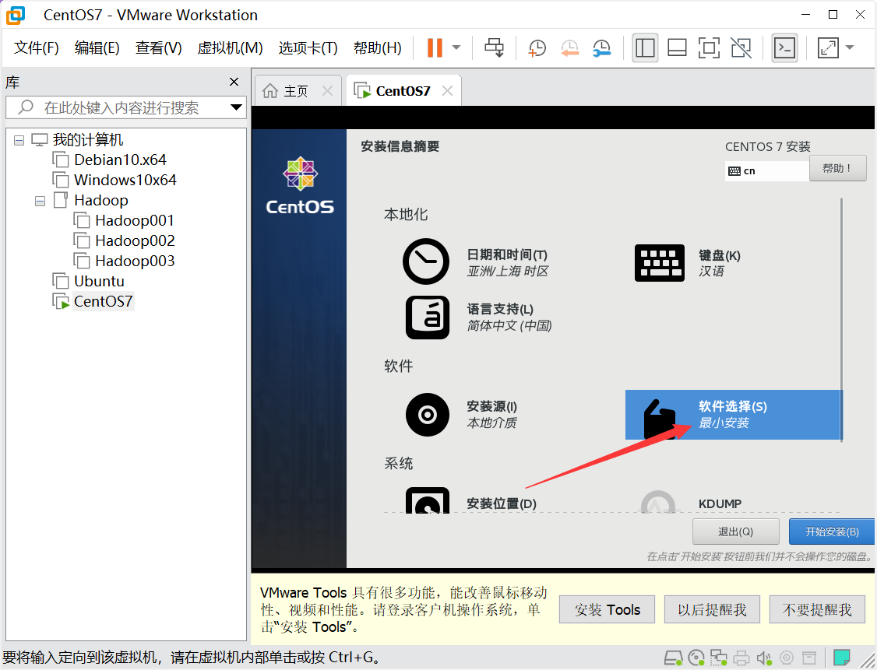Close the CentOS7 tab

click(447, 90)
